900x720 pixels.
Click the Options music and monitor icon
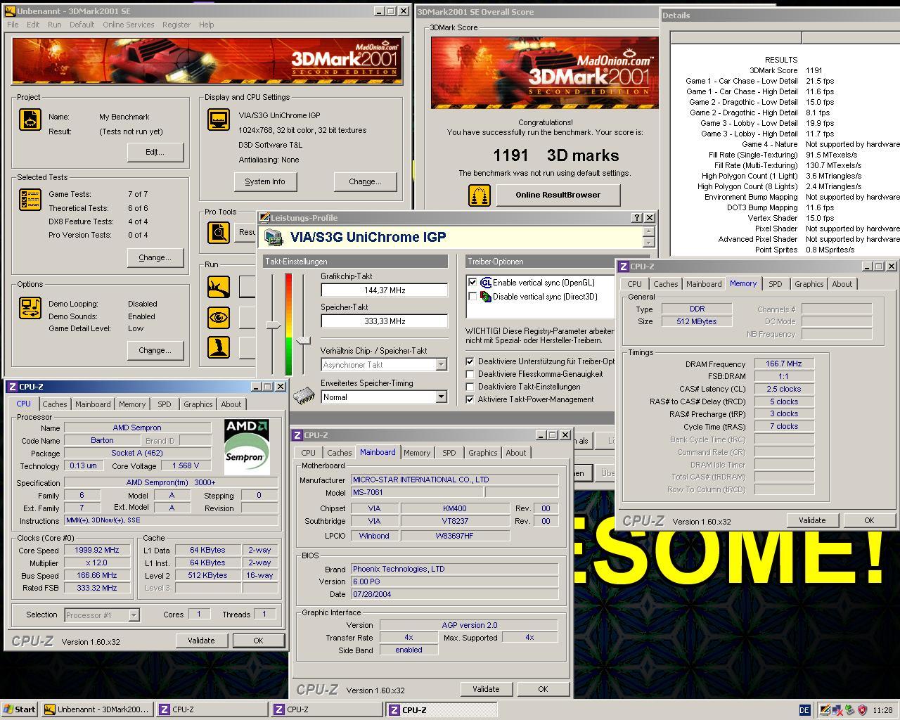tap(30, 307)
